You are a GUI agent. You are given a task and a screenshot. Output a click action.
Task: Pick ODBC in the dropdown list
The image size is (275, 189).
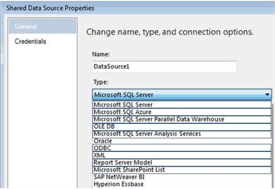pyautogui.click(x=182, y=148)
